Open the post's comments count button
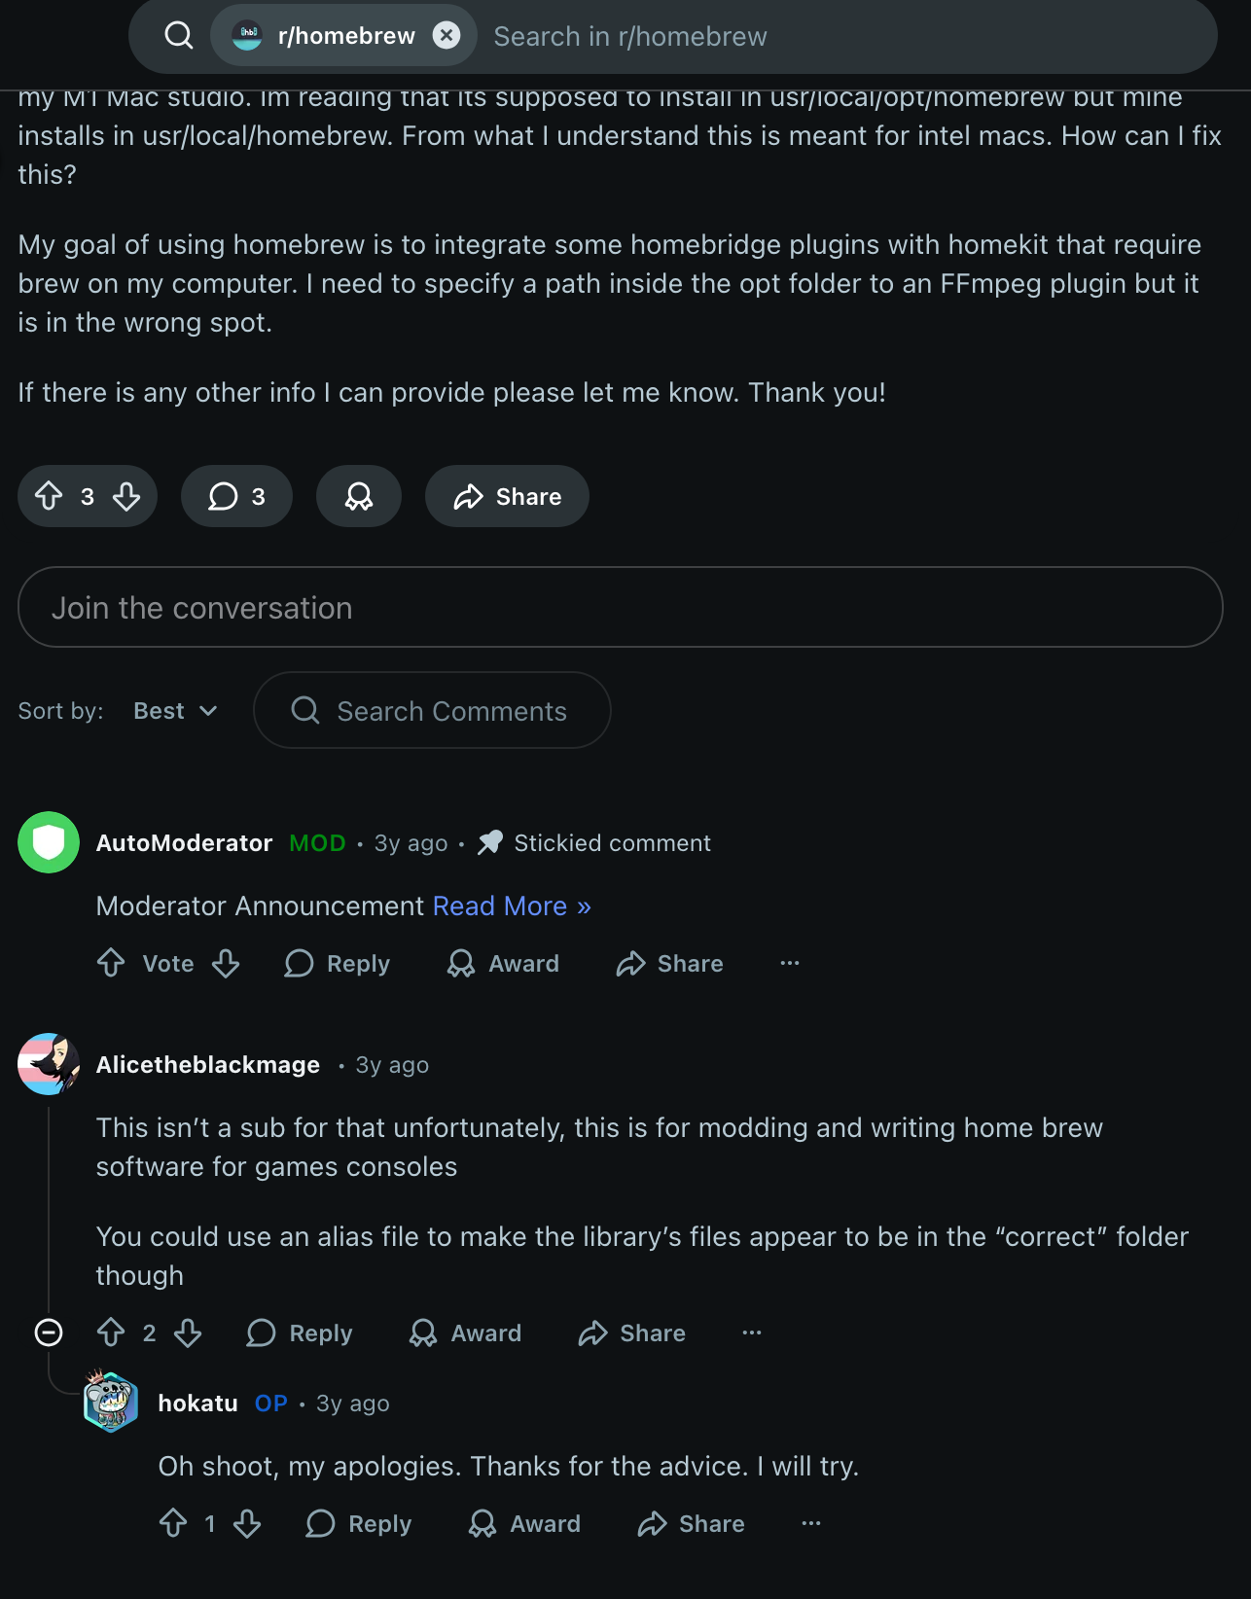Screen dimensions: 1251x1599 tap(236, 496)
